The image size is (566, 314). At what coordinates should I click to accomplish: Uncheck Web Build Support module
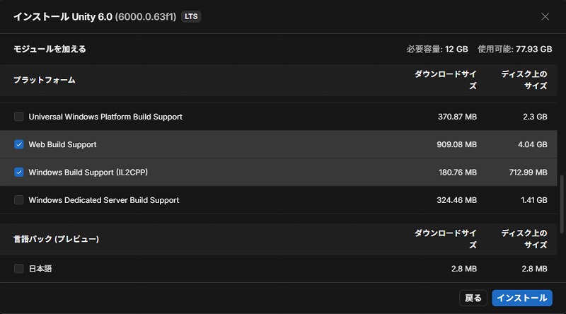tap(19, 144)
